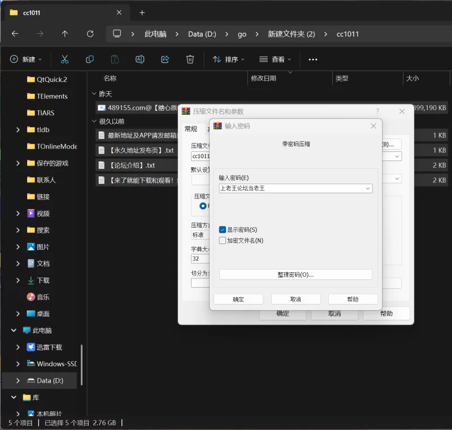This screenshot has height=430, width=452.
Task: Click the help question mark in 压缩文件名和参数
Action: 377,111
